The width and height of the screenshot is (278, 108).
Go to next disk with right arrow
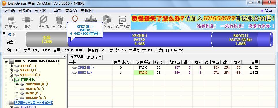tap(14, 34)
